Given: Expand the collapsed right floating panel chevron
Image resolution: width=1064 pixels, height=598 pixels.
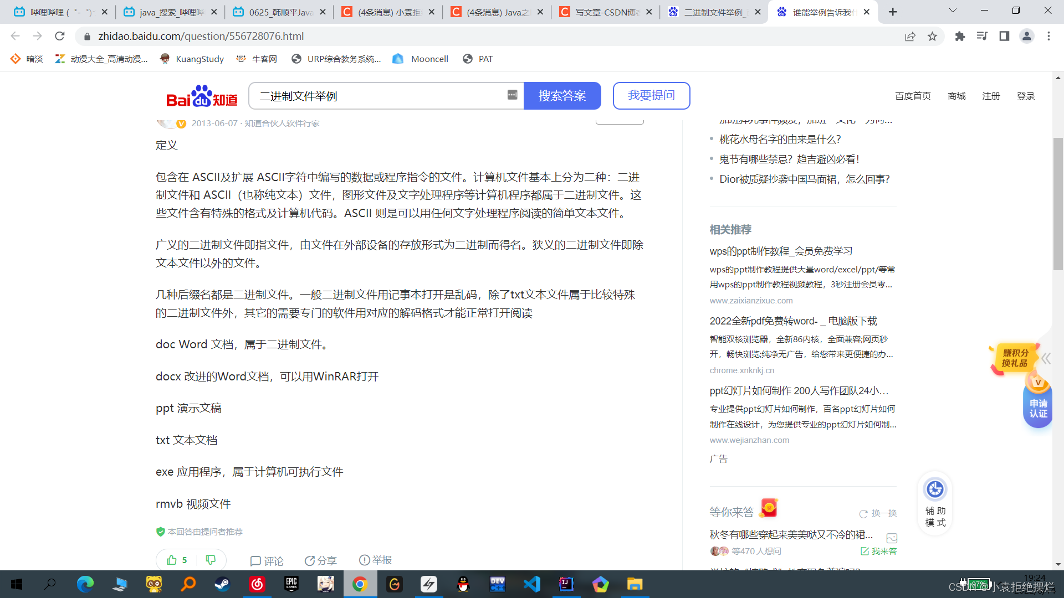Looking at the screenshot, I should 1046,359.
